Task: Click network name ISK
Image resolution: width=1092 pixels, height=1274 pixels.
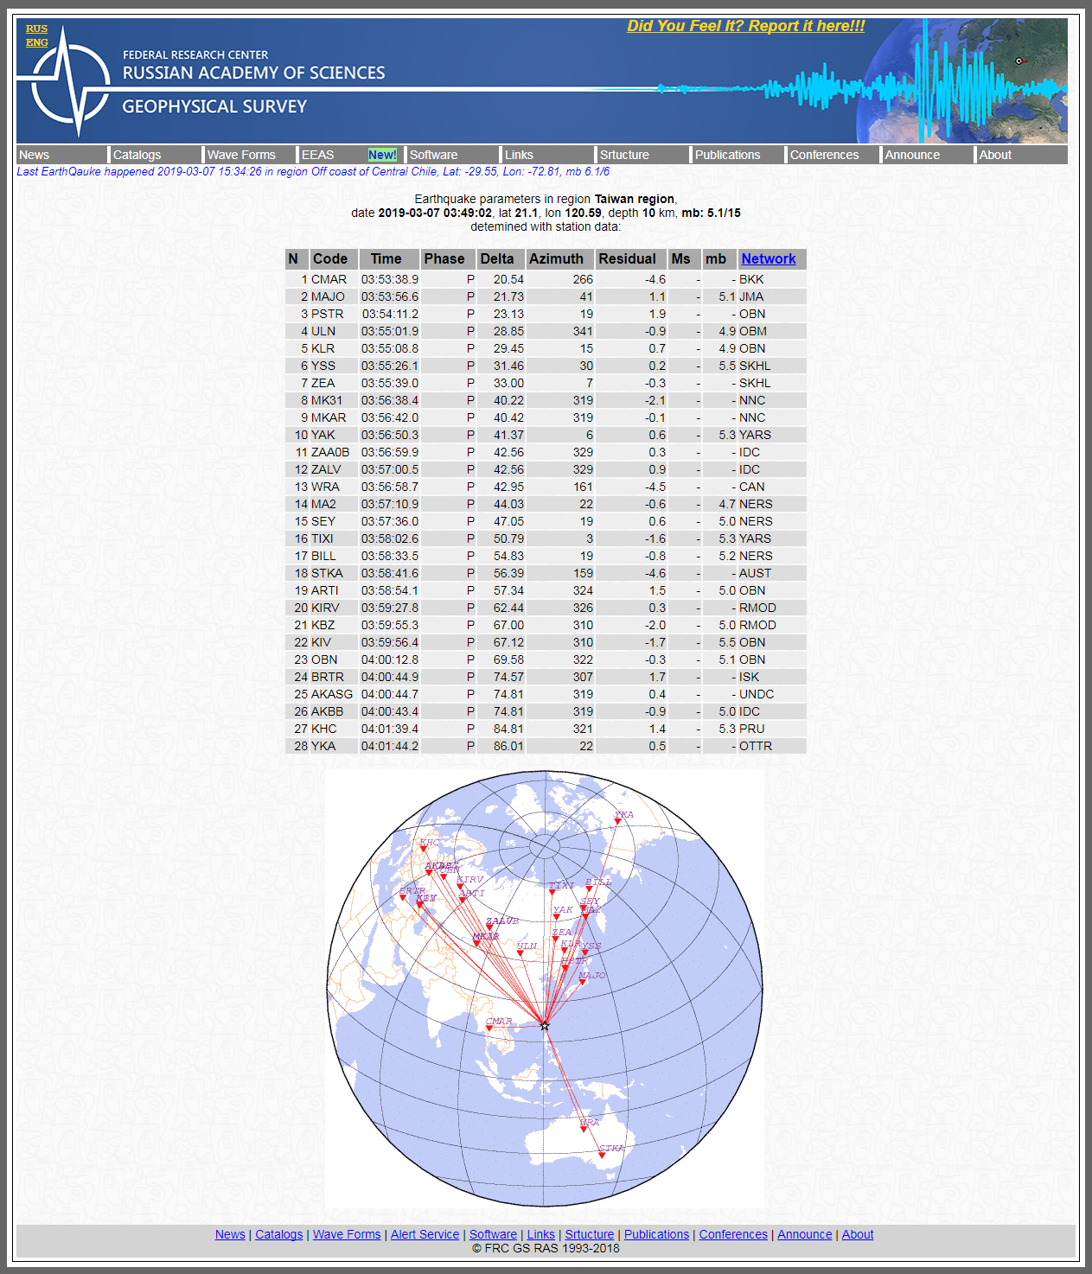Action: tap(749, 677)
